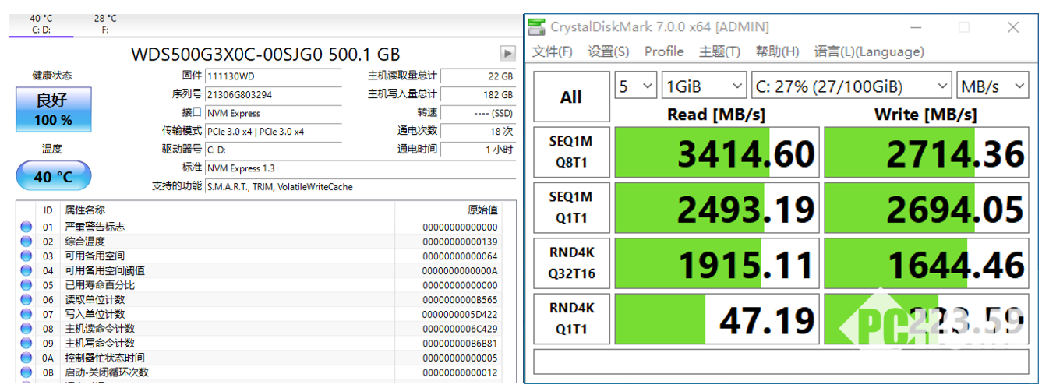Click the transfer mode field PCIe 3.0 x4

[273, 131]
